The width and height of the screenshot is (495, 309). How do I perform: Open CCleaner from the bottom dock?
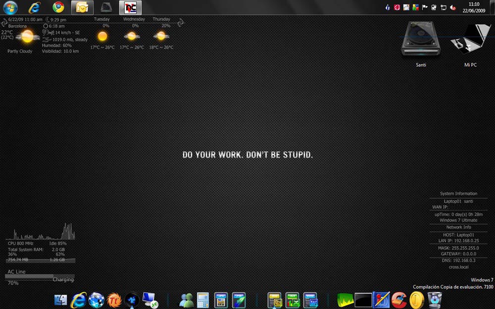click(x=398, y=300)
